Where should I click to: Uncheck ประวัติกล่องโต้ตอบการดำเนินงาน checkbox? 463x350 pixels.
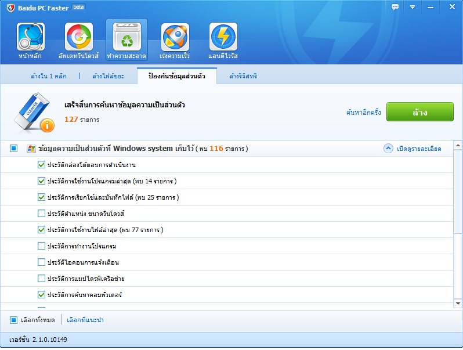41,165
